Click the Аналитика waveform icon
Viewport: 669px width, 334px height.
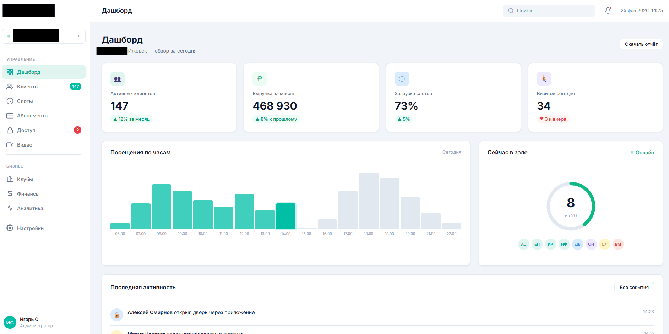10,208
